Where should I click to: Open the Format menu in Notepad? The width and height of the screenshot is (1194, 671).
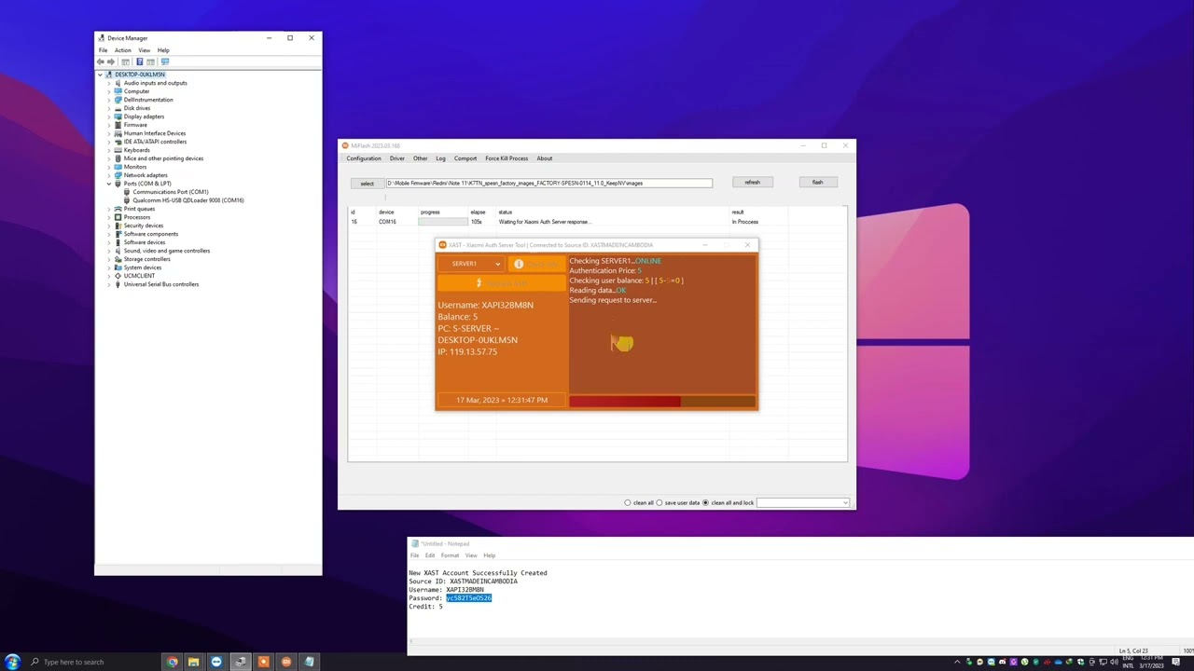coord(450,555)
